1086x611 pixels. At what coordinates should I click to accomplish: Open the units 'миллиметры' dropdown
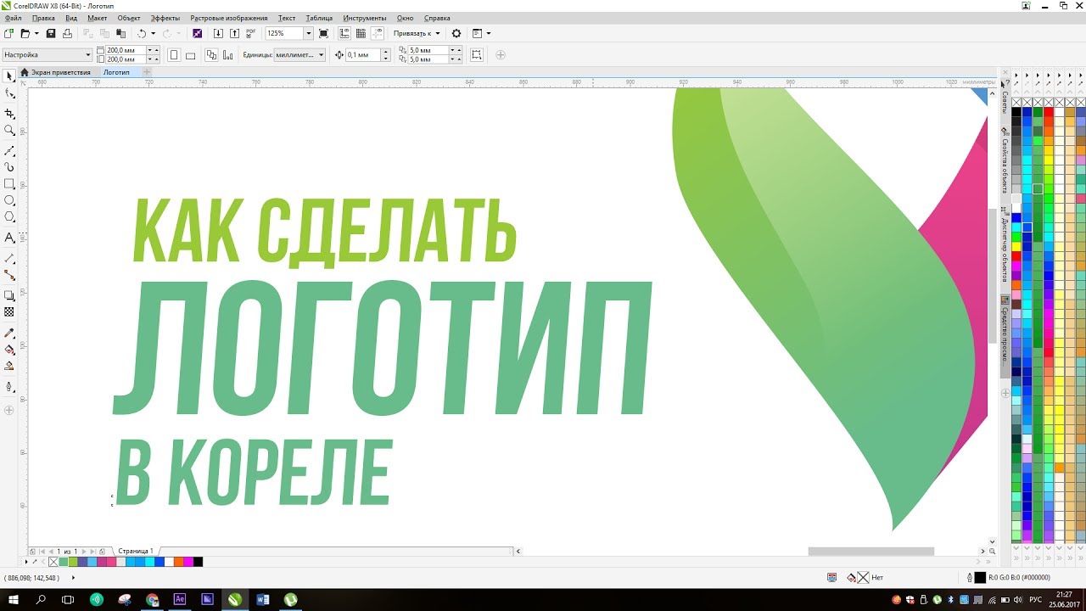pyautogui.click(x=320, y=55)
